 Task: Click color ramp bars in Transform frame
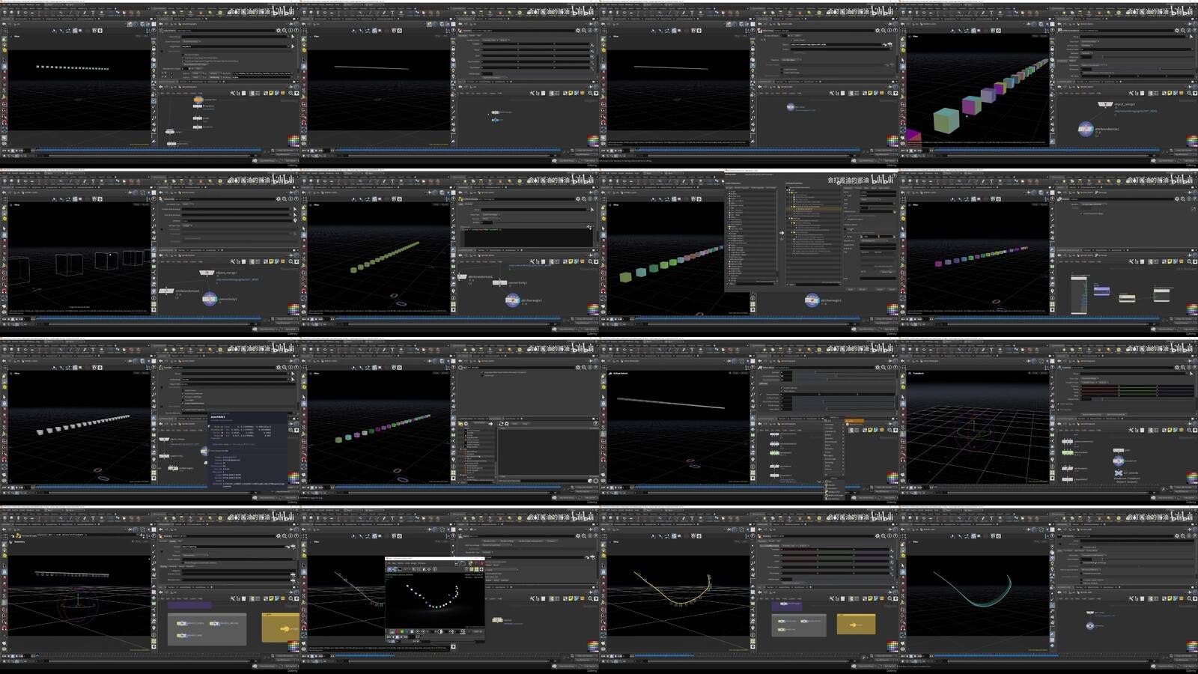[x=1137, y=390]
